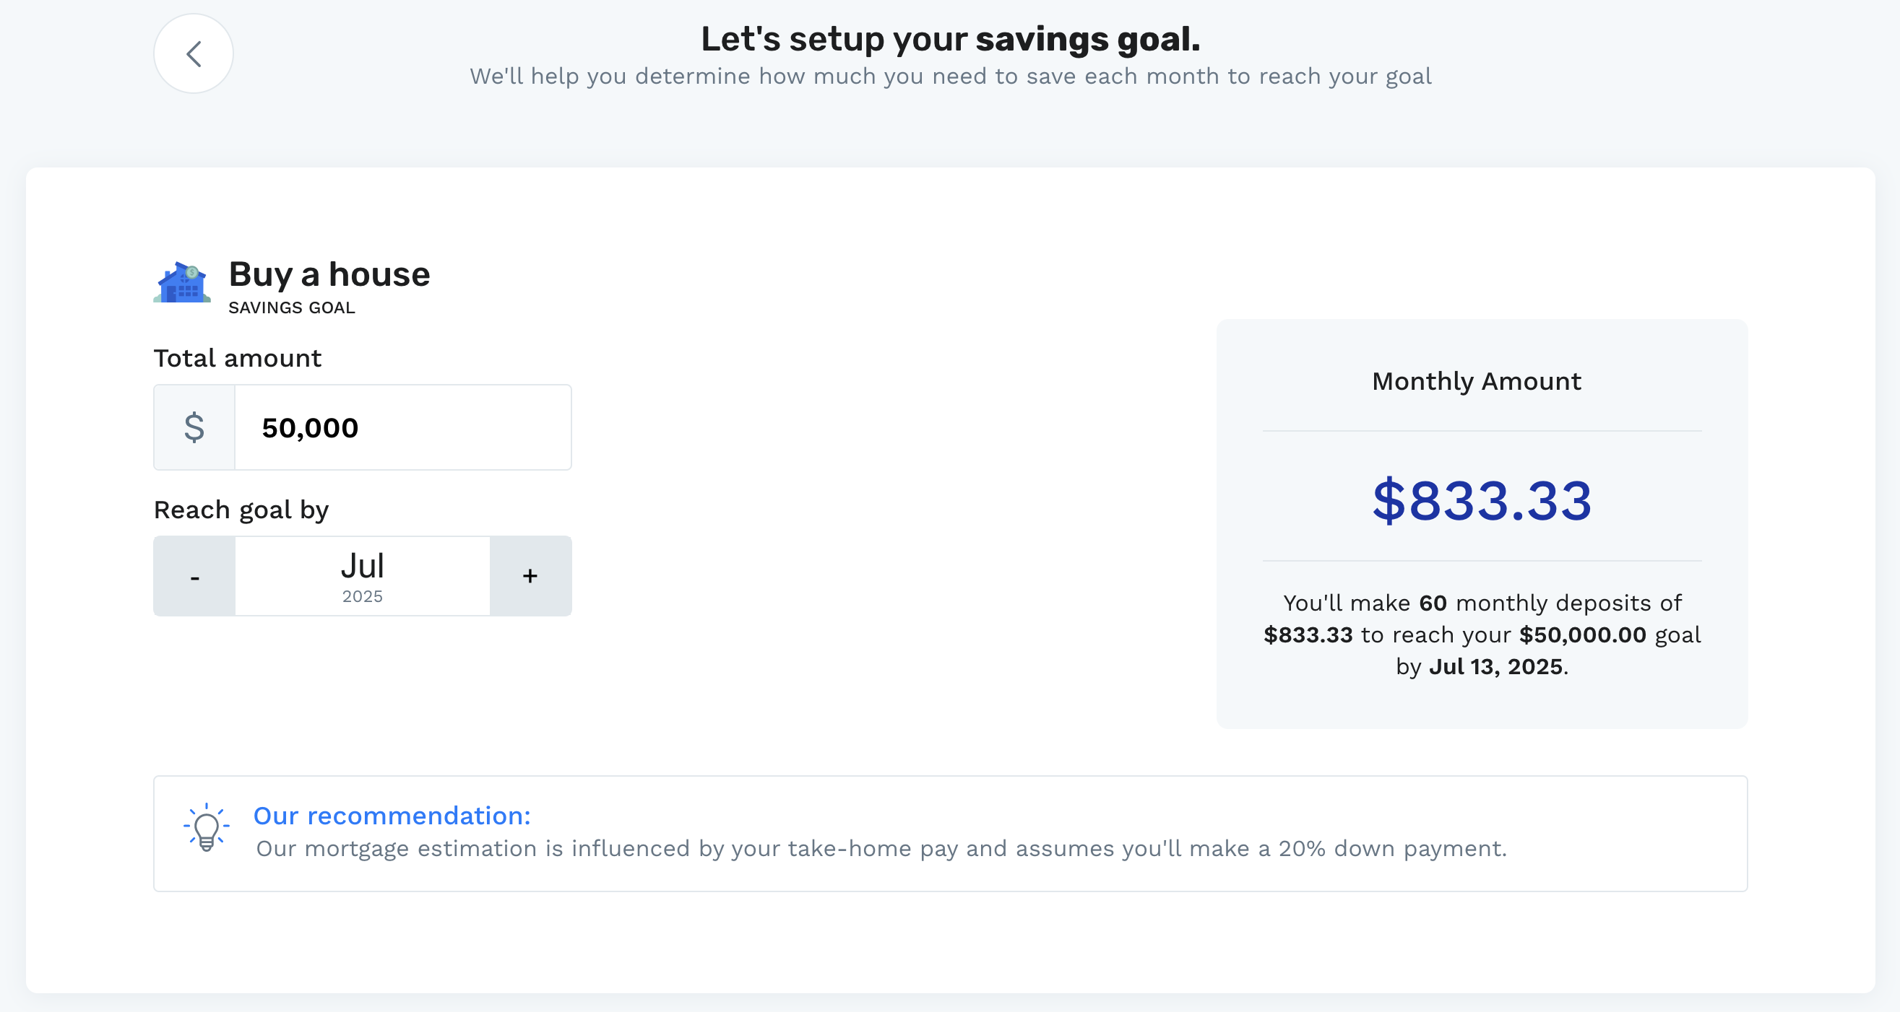Click the lightbulb recommendation icon
Viewport: 1900px width, 1012px height.
coord(207,828)
